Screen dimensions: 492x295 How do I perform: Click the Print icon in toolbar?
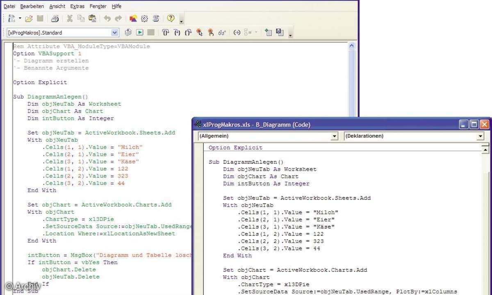55,18
